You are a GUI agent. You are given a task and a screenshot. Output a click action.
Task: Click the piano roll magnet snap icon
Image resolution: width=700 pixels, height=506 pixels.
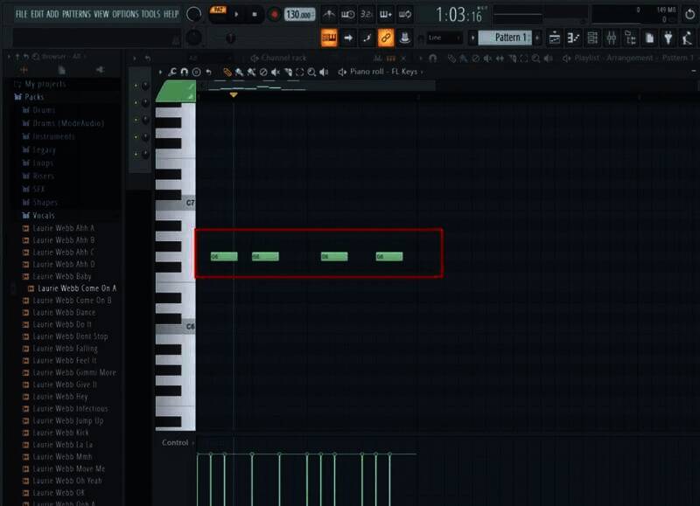click(x=185, y=73)
